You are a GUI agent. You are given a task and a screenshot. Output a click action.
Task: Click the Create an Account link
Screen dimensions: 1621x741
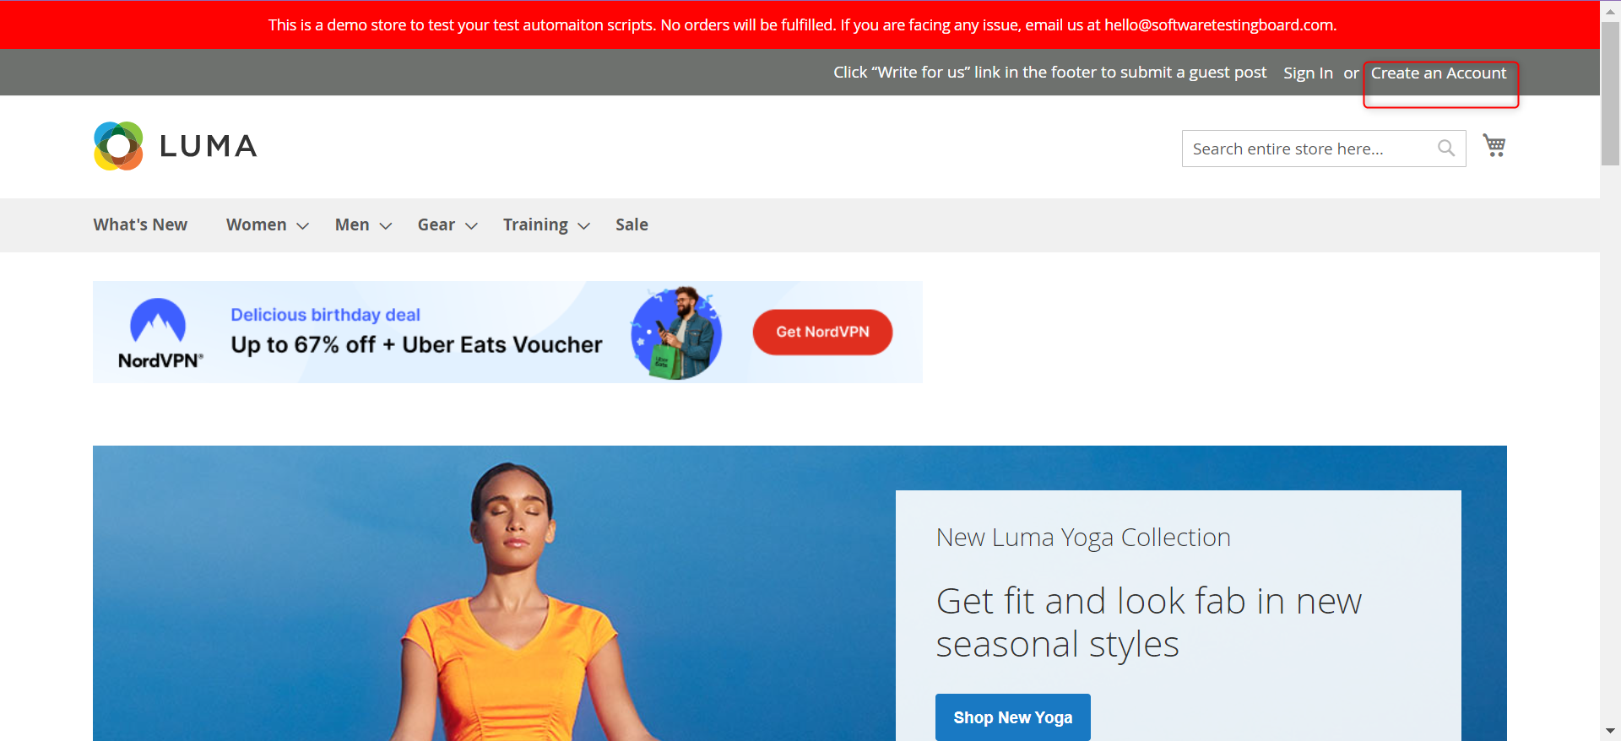tap(1439, 73)
